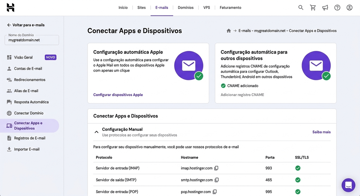Open the help question mark icon
Viewport: 360px width, 196px height.
click(x=337, y=8)
